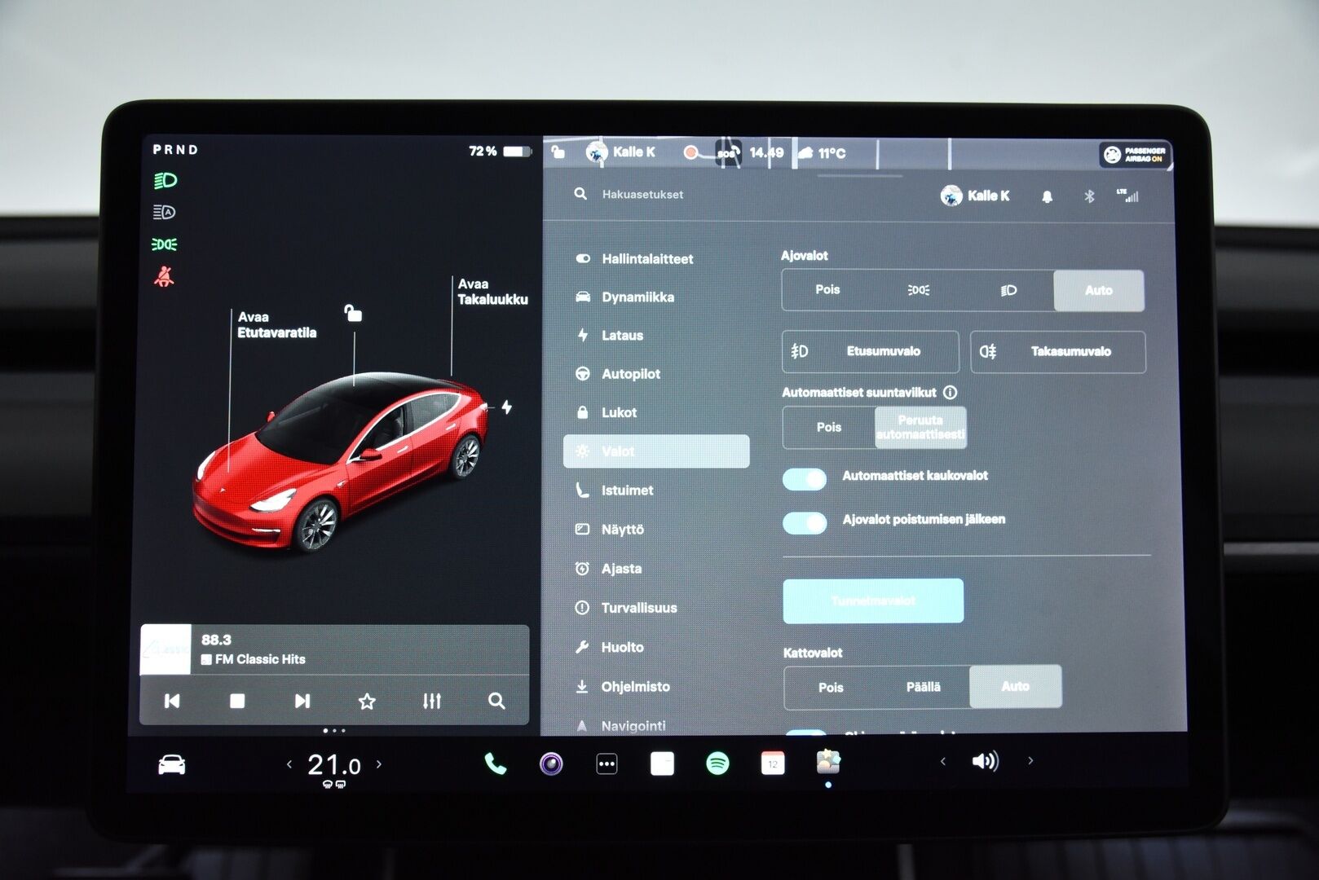Open the calendar app in the dock
Image resolution: width=1319 pixels, height=880 pixels.
(772, 764)
